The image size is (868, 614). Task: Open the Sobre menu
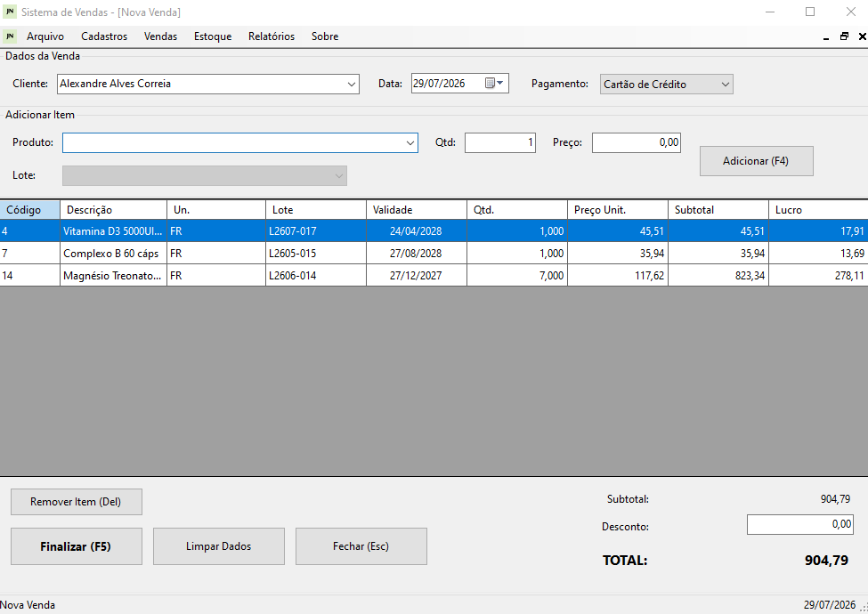pyautogui.click(x=325, y=36)
